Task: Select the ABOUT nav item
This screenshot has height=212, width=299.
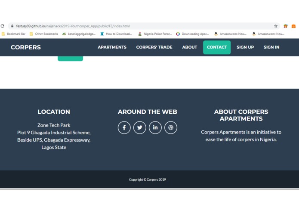Action: pos(190,47)
